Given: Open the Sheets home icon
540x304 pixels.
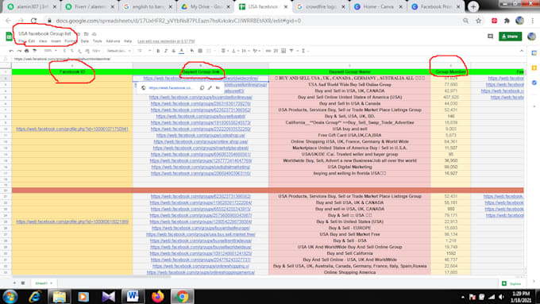Looking at the screenshot, I should (10, 37).
